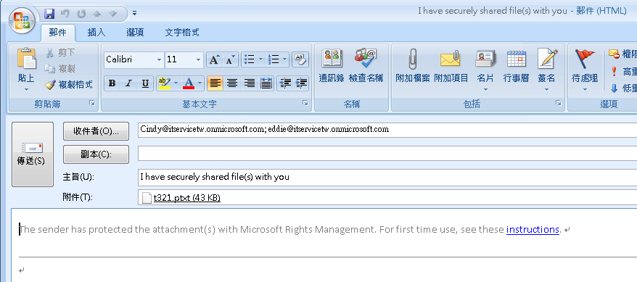Switch to the 郵件 ribbon tab

click(x=58, y=33)
